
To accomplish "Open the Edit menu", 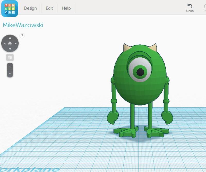I will 49,8.
